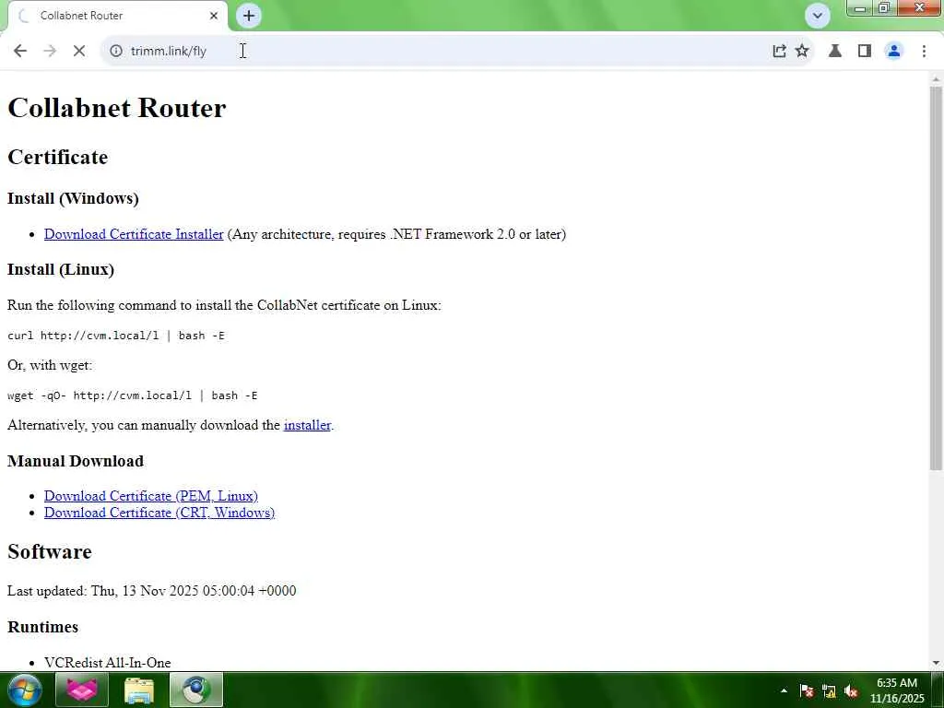The height and width of the screenshot is (708, 944).
Task: Open the network tray icon
Action: coord(829,691)
